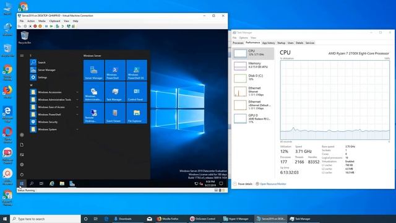Open the notification center on the VM taskbar
Image resolution: width=396 pixels, height=223 pixels.
(221, 183)
